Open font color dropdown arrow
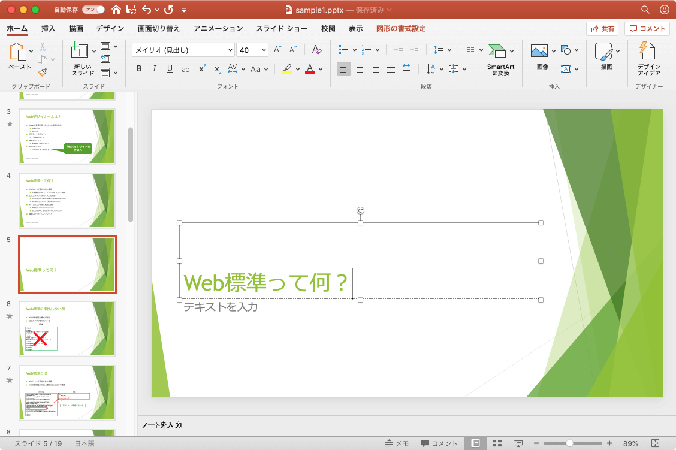Viewport: 676px width, 450px height. tap(321, 69)
